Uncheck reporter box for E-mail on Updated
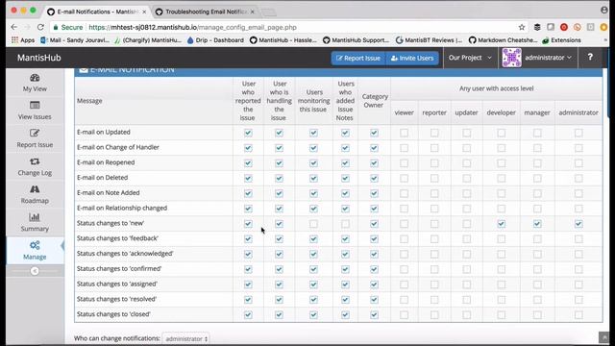The width and height of the screenshot is (615, 346). click(x=248, y=133)
